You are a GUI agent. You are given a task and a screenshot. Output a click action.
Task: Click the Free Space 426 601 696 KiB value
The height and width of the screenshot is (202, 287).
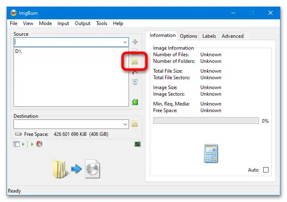[x=81, y=134]
